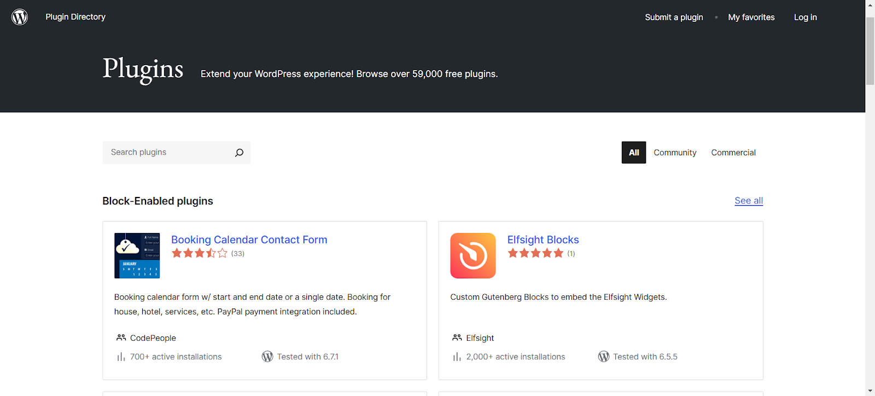The image size is (875, 396).
Task: Click the bar chart icon beside 700+ installations
Action: coord(121,357)
